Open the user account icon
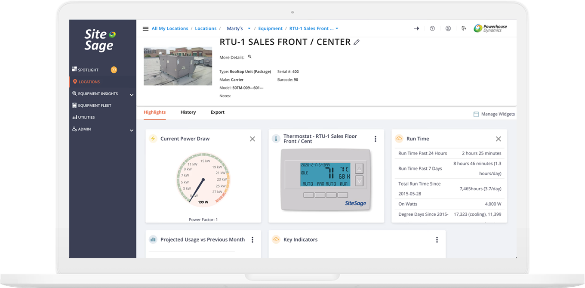This screenshot has height=288, width=585. tap(448, 28)
